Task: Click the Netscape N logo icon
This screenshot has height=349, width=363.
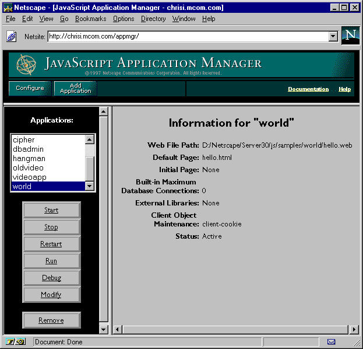Action: click(351, 35)
